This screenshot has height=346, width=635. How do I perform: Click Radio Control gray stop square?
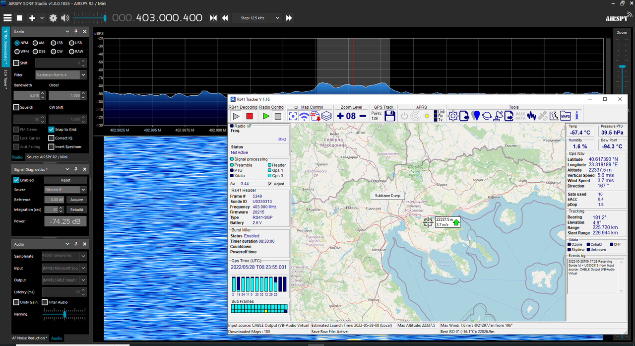coord(278,116)
